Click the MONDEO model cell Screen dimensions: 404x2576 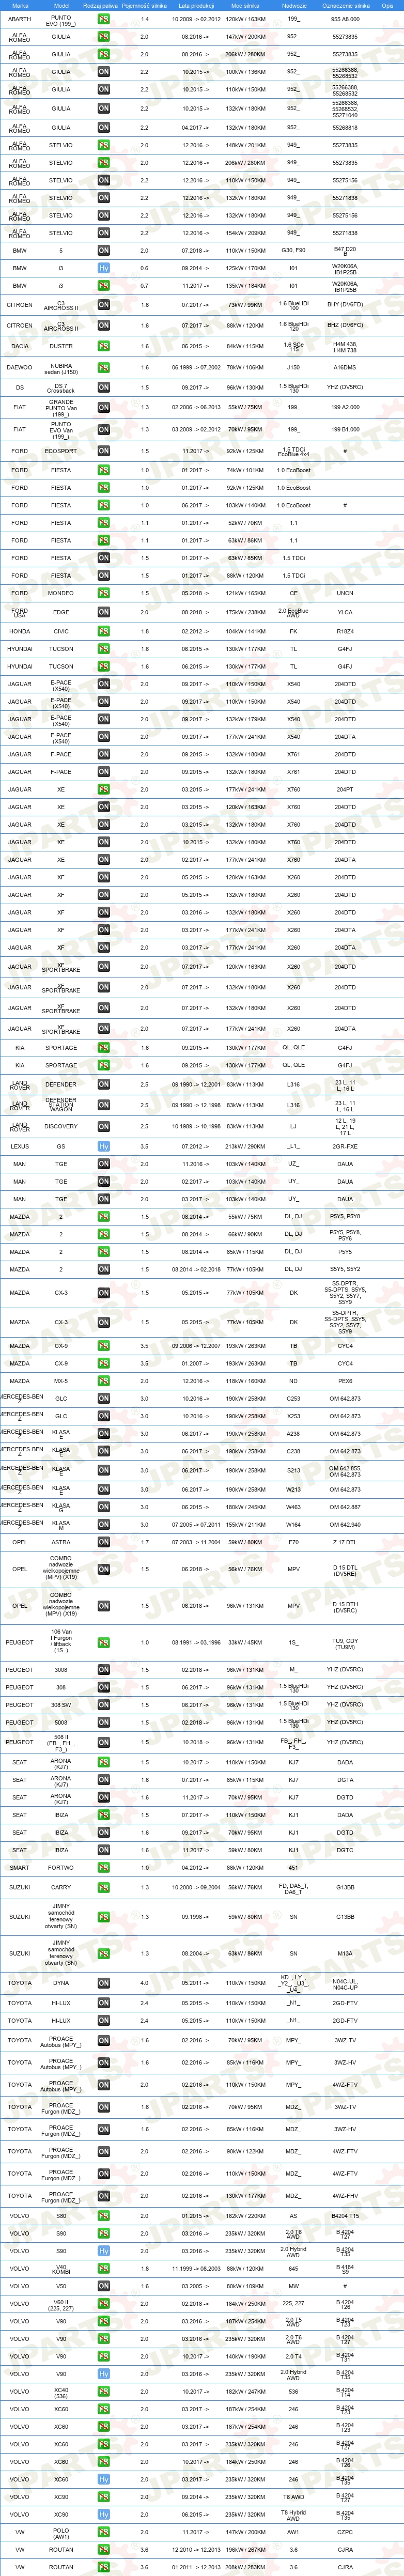61,593
